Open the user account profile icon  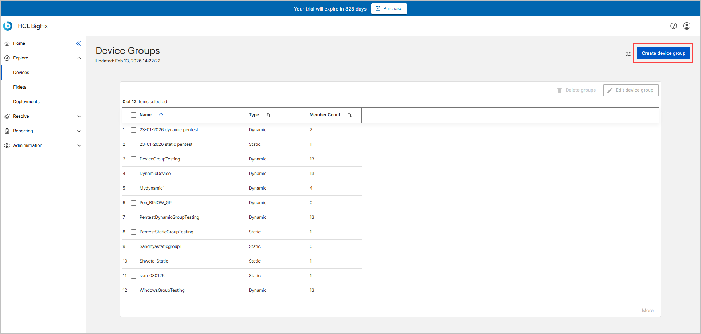pyautogui.click(x=686, y=26)
